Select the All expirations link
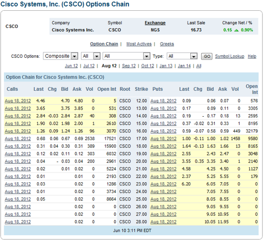Viewport: 265px width, 240px height. 198,66
